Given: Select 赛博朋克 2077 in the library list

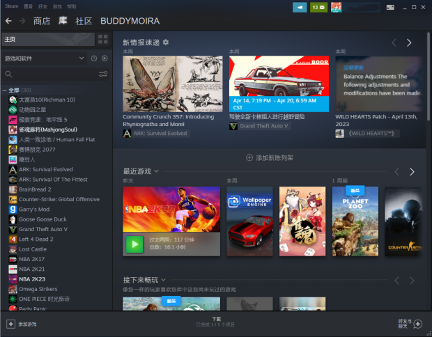Looking at the screenshot, I should click(37, 150).
